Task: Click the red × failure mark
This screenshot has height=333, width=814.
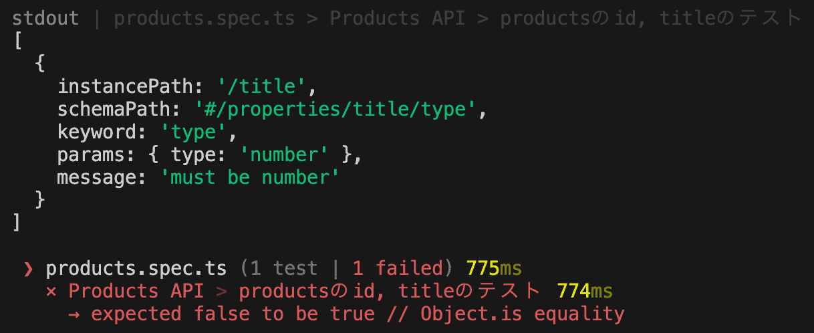Action: (x=51, y=292)
